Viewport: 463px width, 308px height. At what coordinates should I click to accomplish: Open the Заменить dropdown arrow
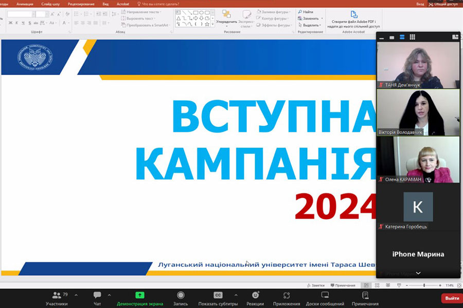tap(322, 18)
